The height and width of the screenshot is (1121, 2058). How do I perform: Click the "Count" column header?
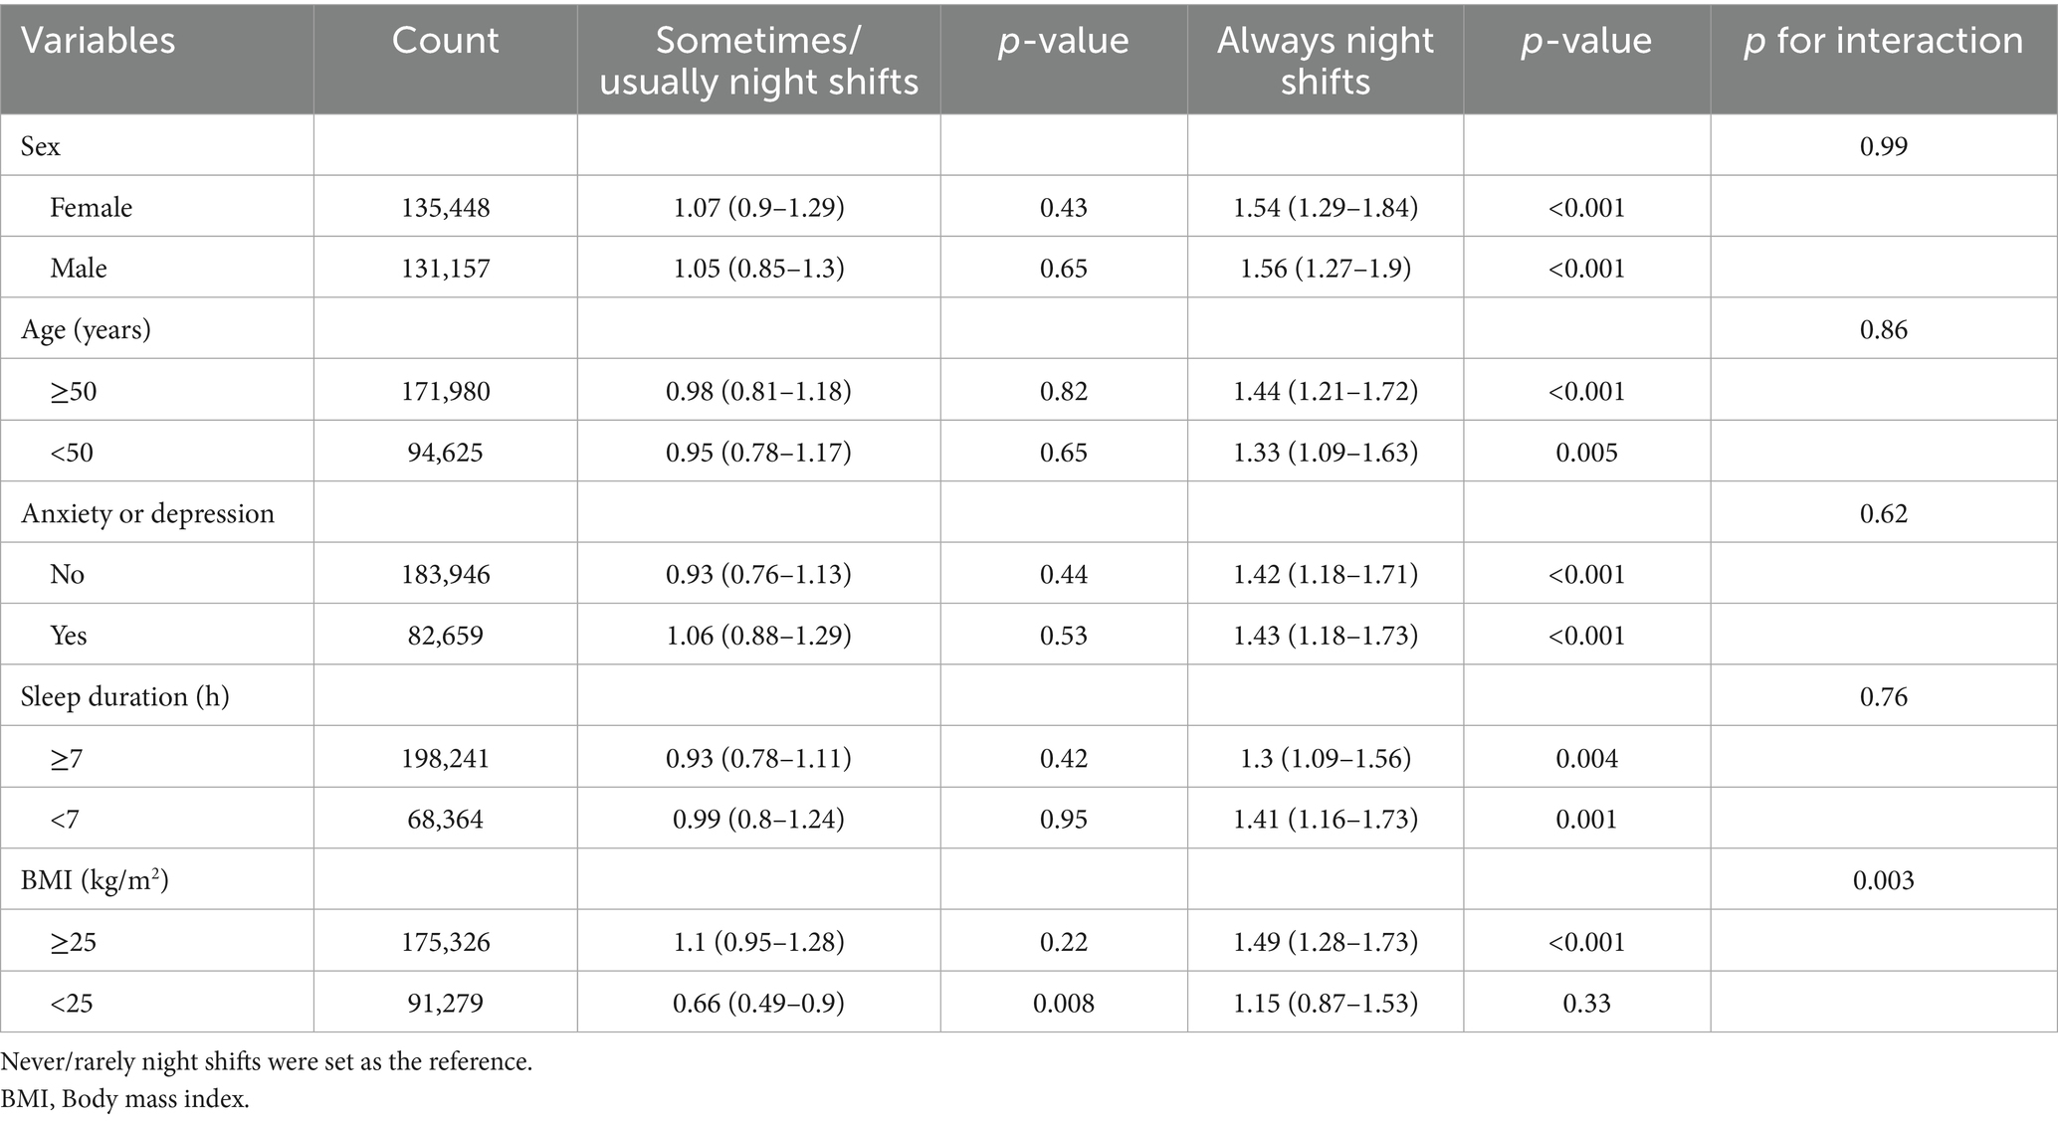click(x=445, y=41)
